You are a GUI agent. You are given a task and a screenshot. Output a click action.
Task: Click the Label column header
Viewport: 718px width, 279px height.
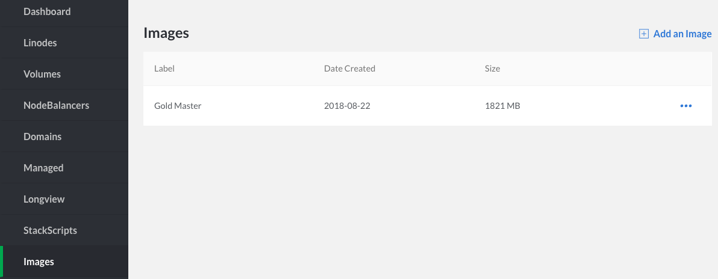pos(164,69)
